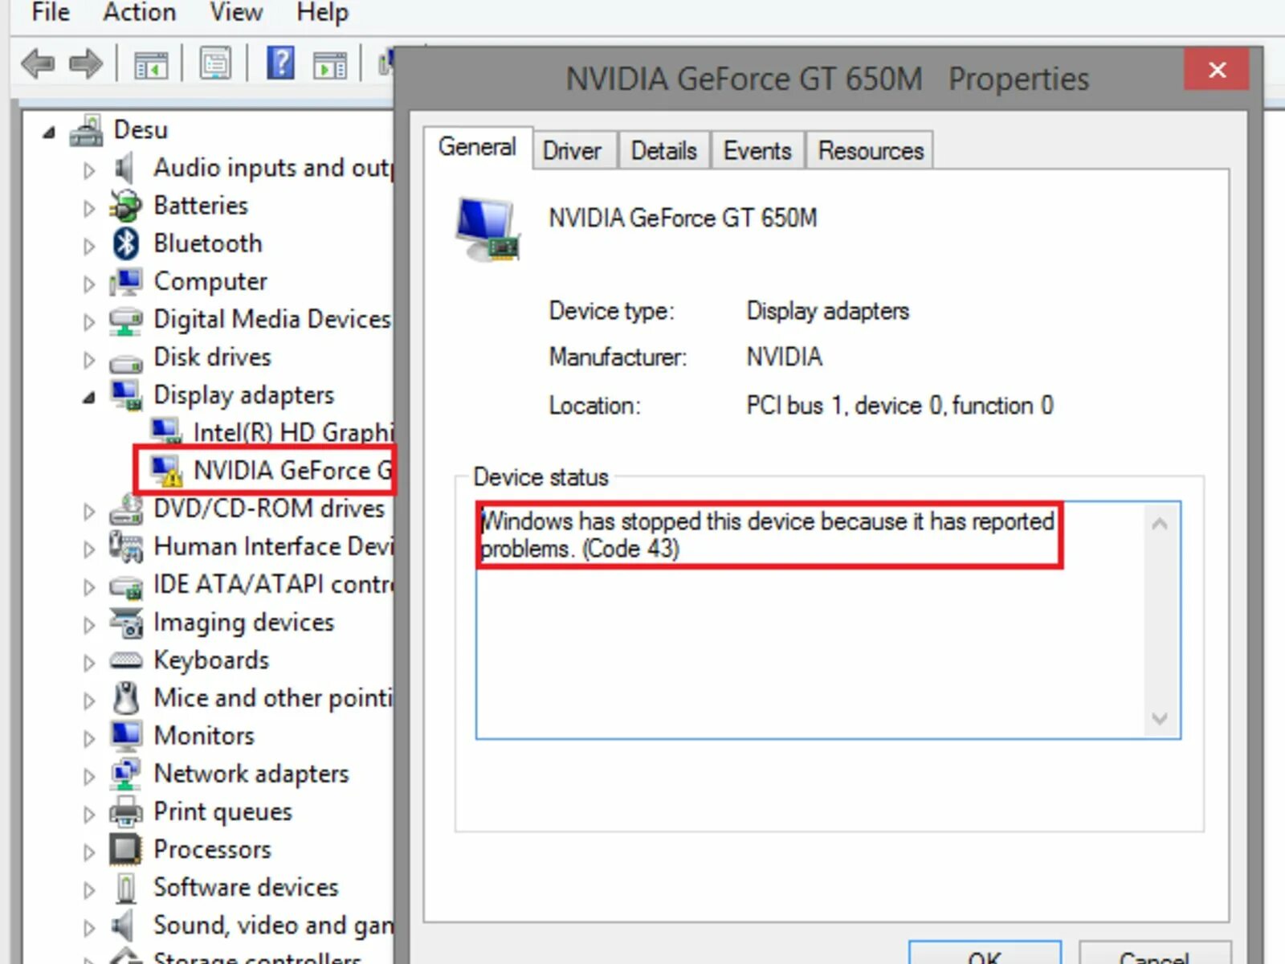
Task: Click the DVD/CD-ROM drives icon
Action: tap(126, 509)
